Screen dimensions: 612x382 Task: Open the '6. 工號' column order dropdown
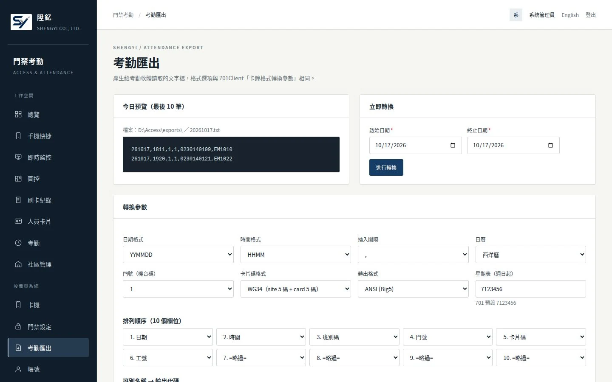(168, 358)
